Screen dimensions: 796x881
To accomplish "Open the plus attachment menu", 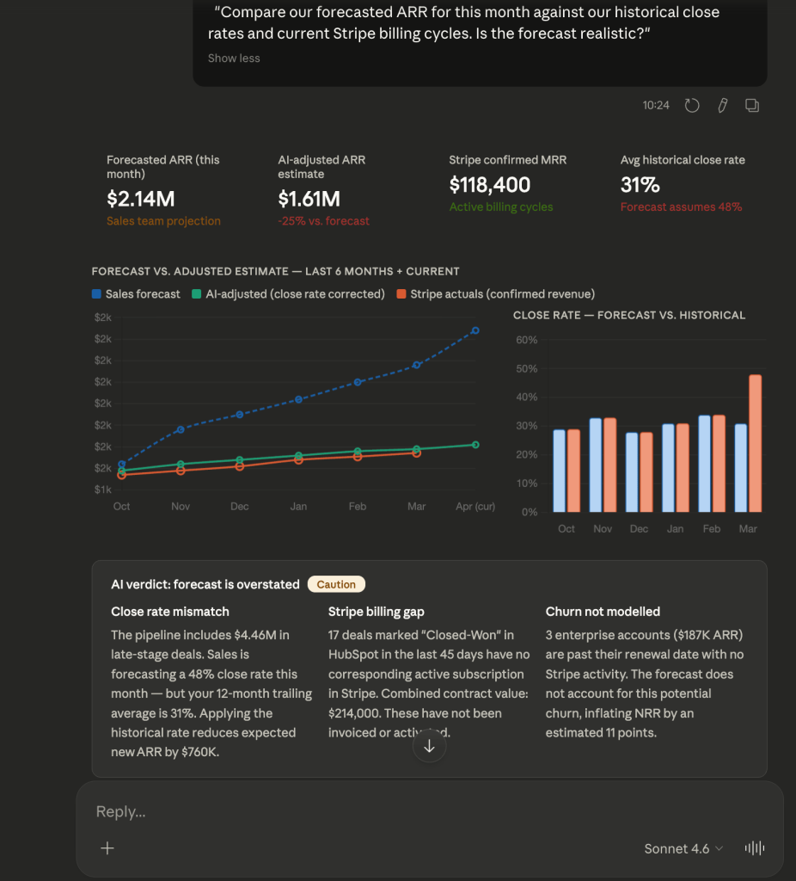I will pos(107,848).
